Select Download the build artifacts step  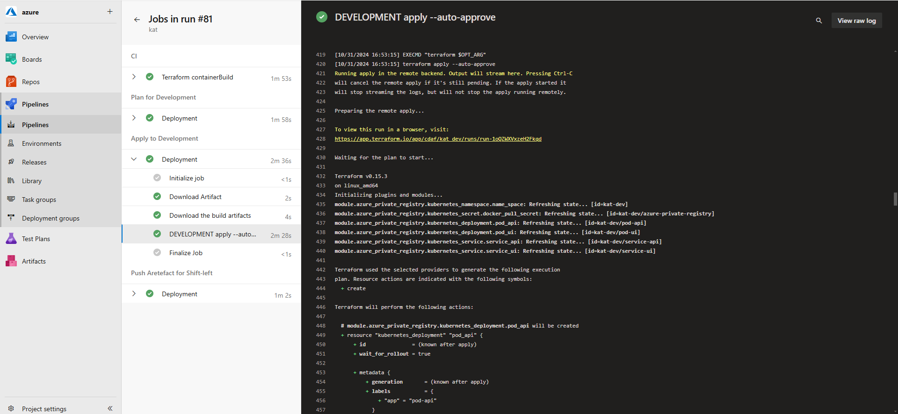[211, 215]
